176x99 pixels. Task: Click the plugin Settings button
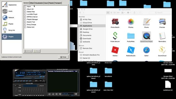click(28, 51)
